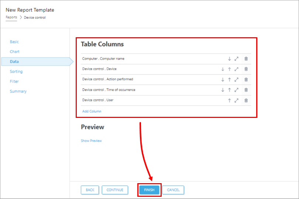
Task: Open the Basic tab
Action: coord(14,42)
